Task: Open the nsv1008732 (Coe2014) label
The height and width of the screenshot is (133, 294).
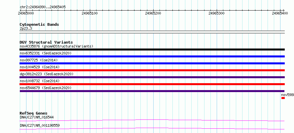Action: point(40,81)
